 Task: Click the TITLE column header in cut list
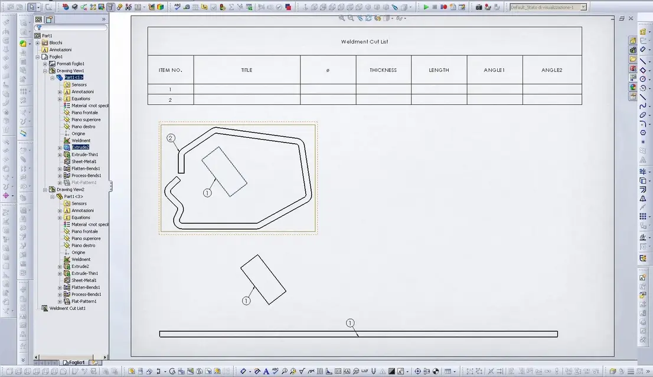[247, 70]
